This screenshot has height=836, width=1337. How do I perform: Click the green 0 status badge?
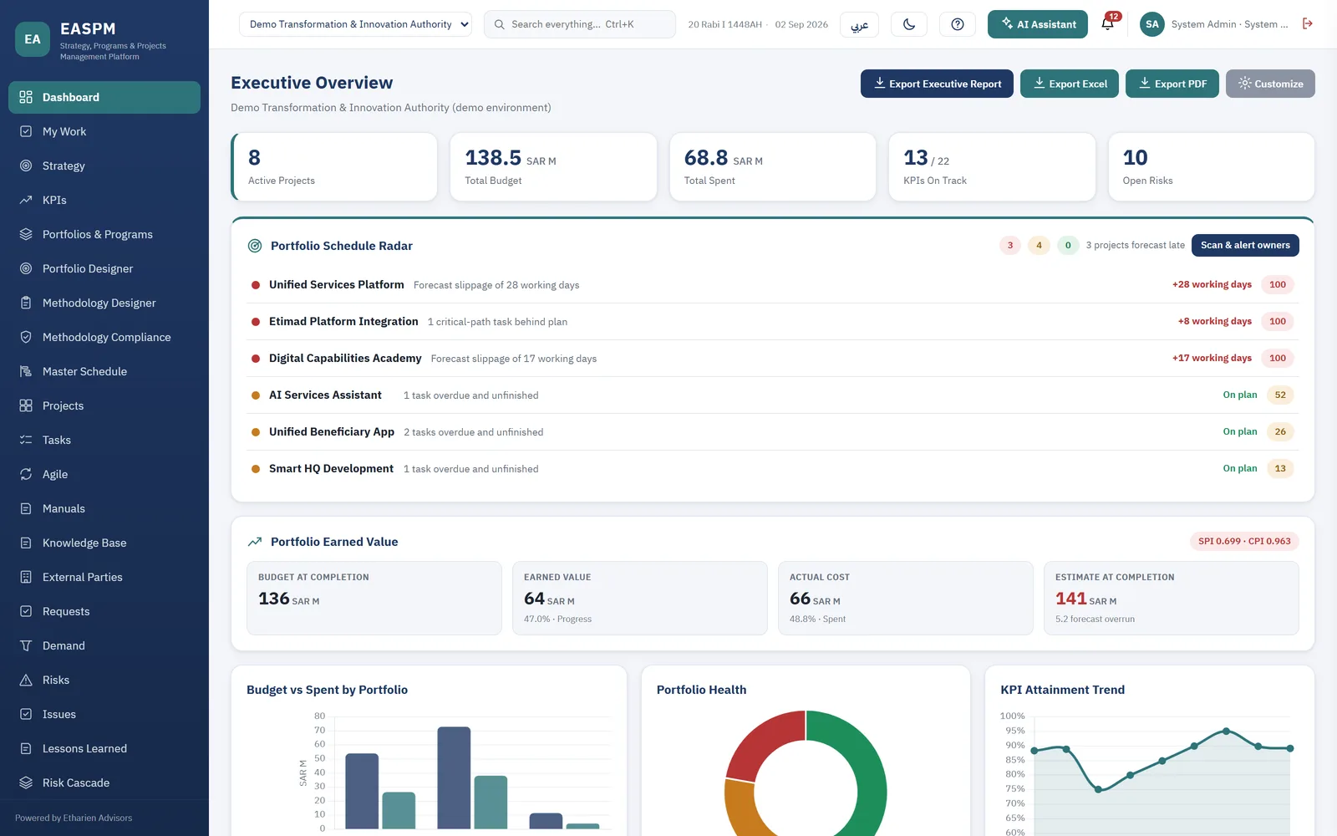[1068, 245]
